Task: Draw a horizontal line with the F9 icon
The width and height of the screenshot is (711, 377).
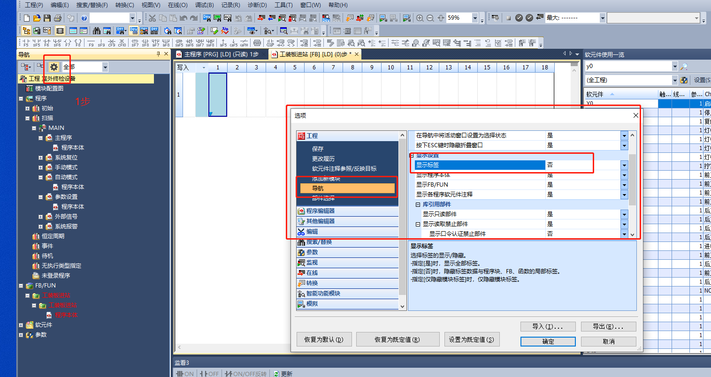Action: (x=91, y=43)
